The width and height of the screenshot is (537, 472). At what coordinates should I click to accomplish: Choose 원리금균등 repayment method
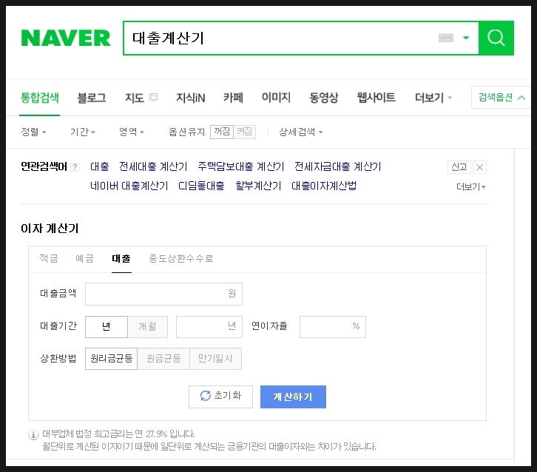tap(111, 359)
